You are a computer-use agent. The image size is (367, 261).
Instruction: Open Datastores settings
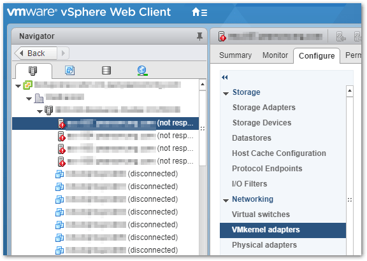(x=252, y=138)
